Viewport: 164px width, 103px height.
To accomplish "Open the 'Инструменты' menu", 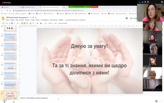I will [45, 20].
